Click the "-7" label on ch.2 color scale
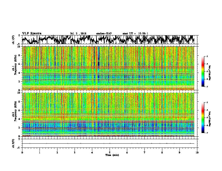 pos(207,133)
